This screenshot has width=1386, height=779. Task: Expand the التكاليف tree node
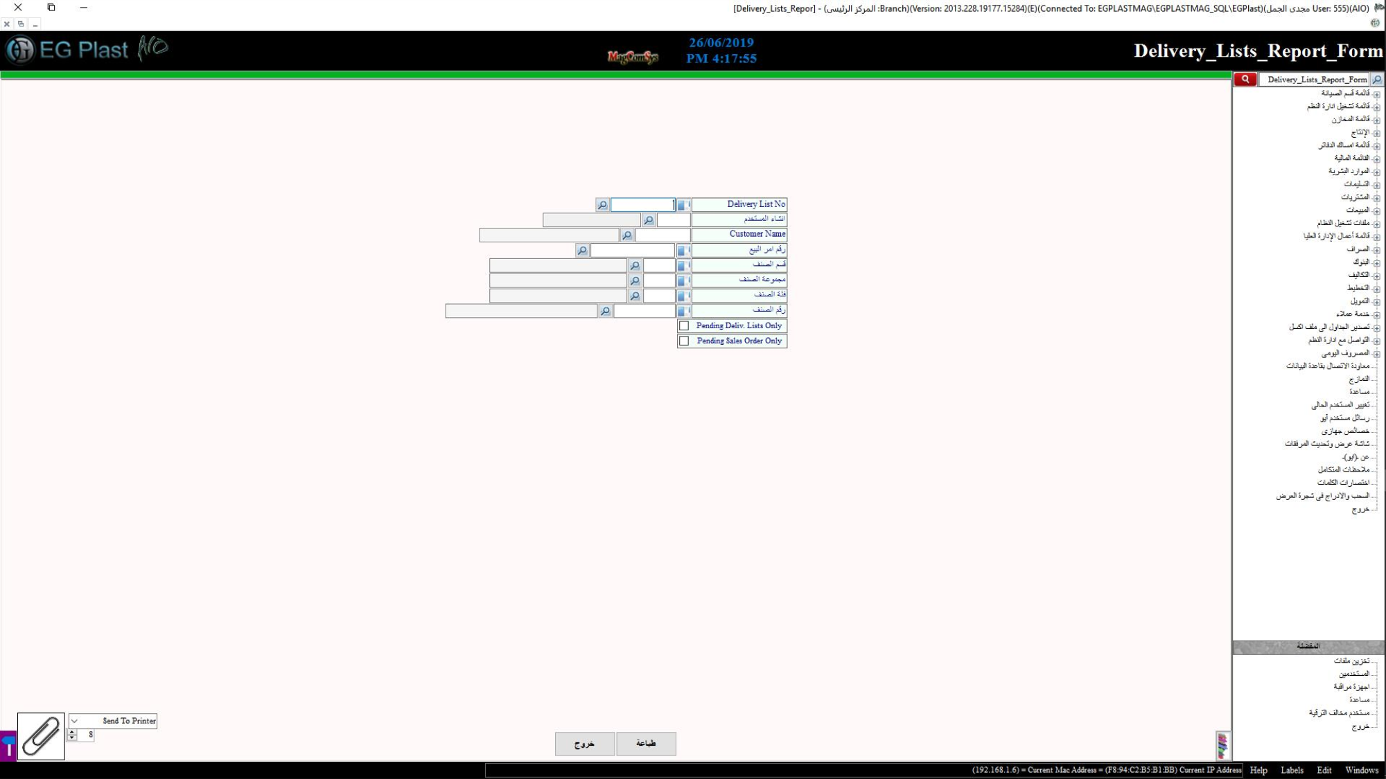1377,276
